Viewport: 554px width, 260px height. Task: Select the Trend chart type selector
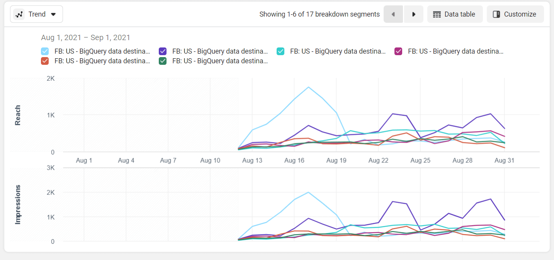(37, 14)
